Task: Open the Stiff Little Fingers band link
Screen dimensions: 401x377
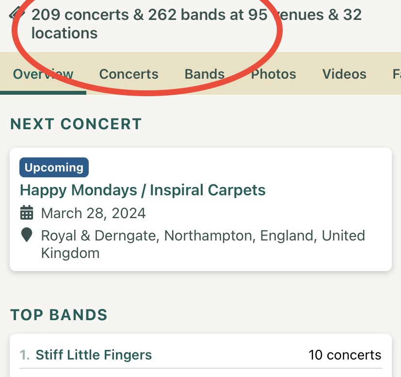Action: (94, 355)
